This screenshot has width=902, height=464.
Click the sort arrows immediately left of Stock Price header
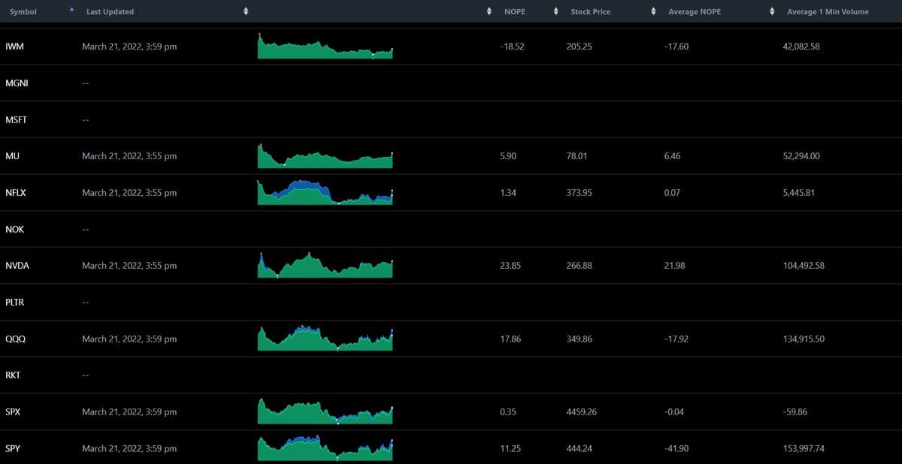pyautogui.click(x=555, y=12)
